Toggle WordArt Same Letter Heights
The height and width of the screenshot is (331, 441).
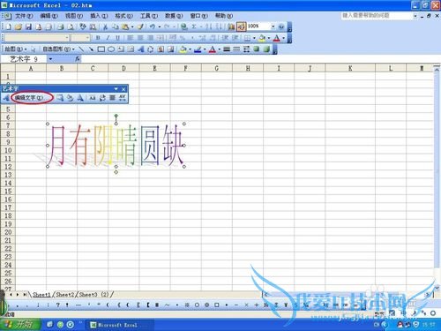pos(93,98)
